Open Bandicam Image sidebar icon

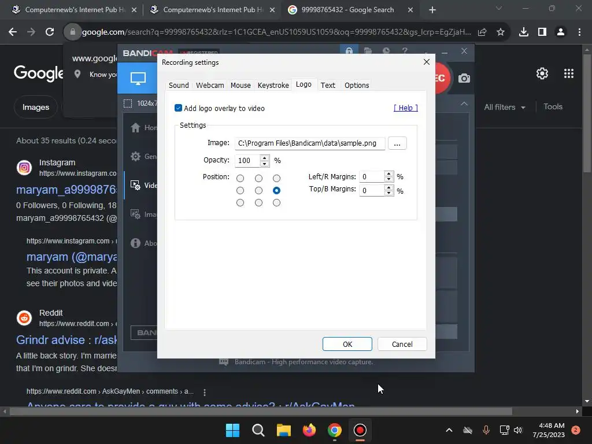(x=135, y=214)
